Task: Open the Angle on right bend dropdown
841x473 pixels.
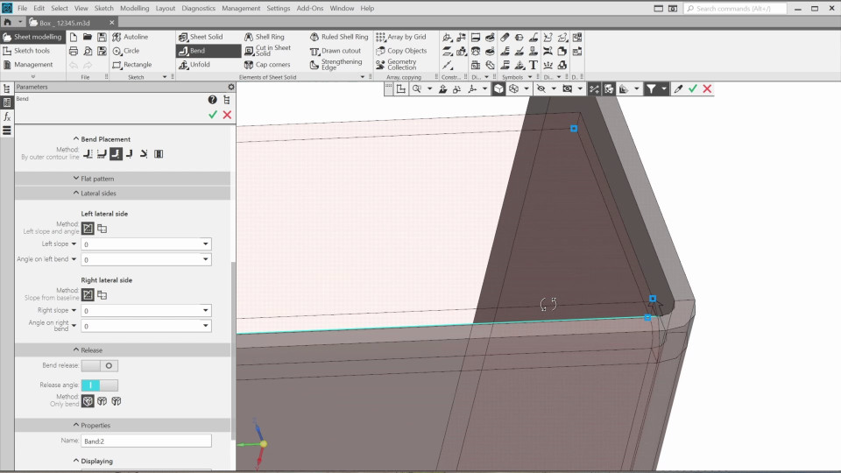Action: 206,326
